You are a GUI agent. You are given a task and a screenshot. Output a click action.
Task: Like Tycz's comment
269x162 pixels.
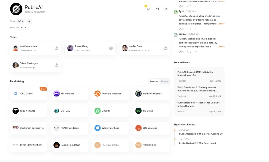180,29
